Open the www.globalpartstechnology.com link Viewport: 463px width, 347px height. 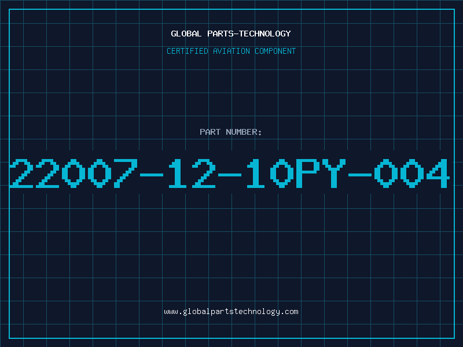pos(231,312)
